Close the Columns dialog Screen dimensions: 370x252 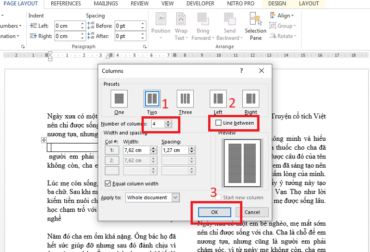(261, 71)
